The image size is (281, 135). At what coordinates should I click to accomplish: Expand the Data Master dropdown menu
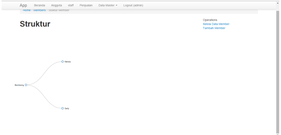(x=108, y=5)
